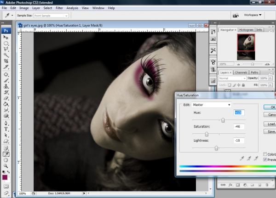Select the Brush tool
Viewport: 276px width, 198px height.
[x=6, y=81]
